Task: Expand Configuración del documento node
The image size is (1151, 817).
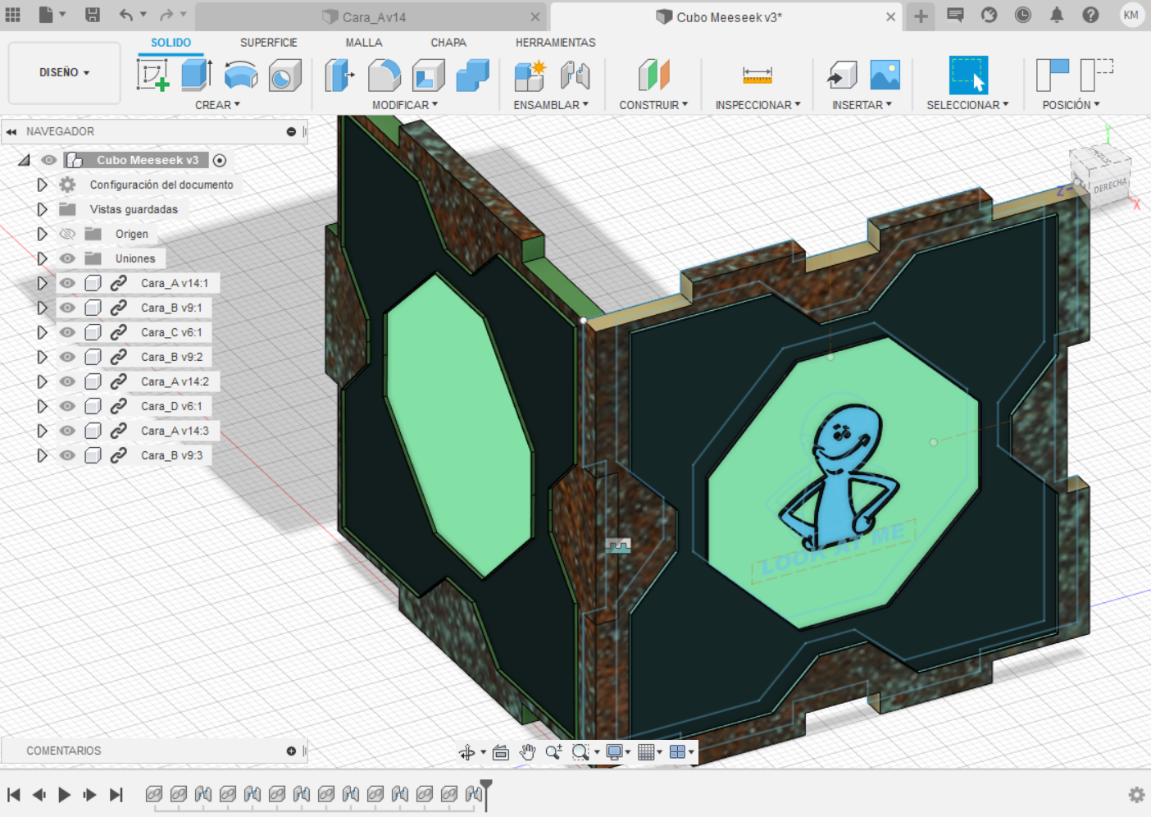Action: point(42,185)
